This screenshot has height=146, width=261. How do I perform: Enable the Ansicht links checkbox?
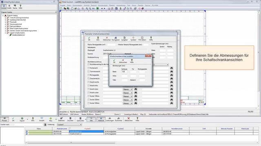[x=88, y=86]
